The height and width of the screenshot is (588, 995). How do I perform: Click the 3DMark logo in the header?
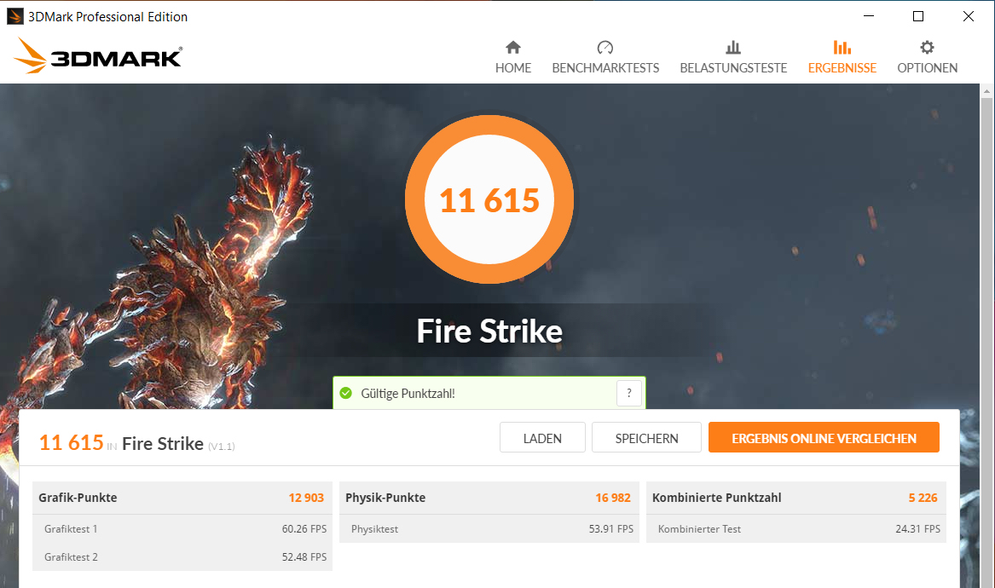click(98, 57)
